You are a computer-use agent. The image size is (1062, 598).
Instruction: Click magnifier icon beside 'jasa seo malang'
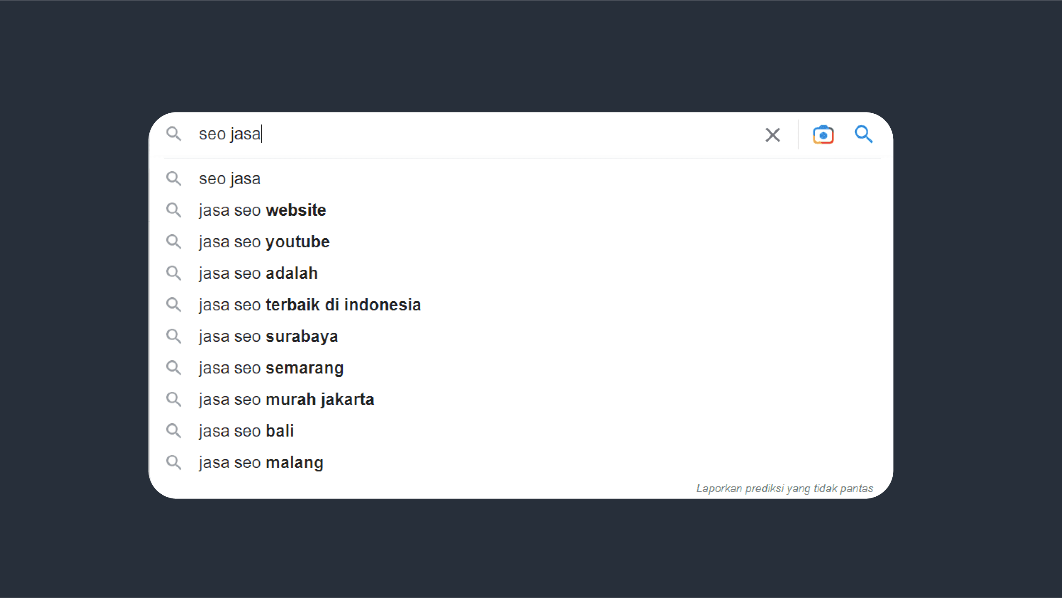[174, 463]
